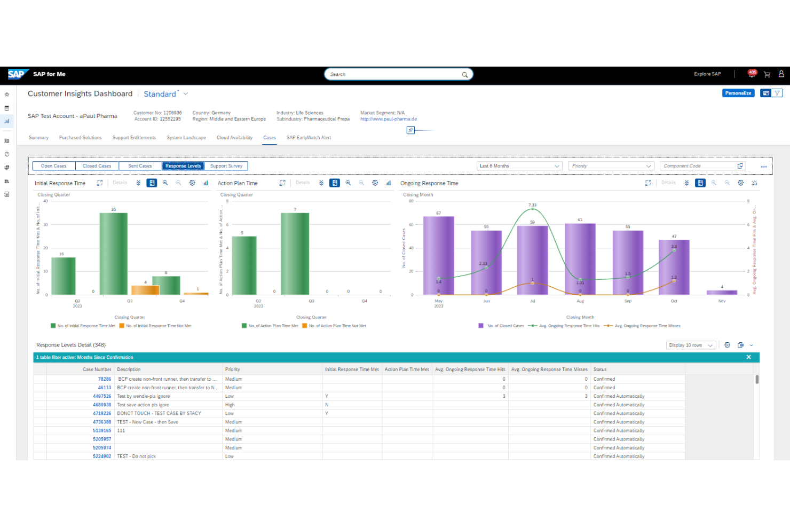Change chart type of Initial Response Time
The height and width of the screenshot is (527, 790).
point(206,183)
